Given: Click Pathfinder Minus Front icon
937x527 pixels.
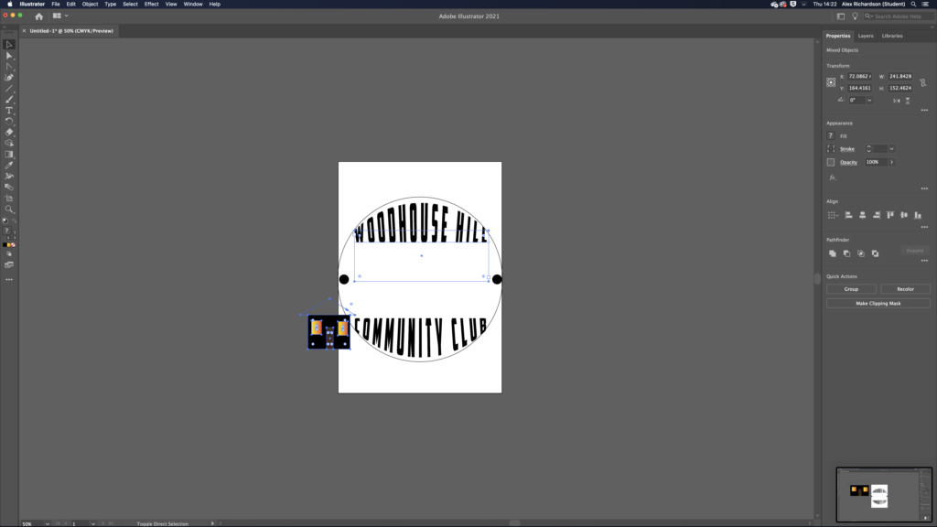Looking at the screenshot, I should coord(846,253).
